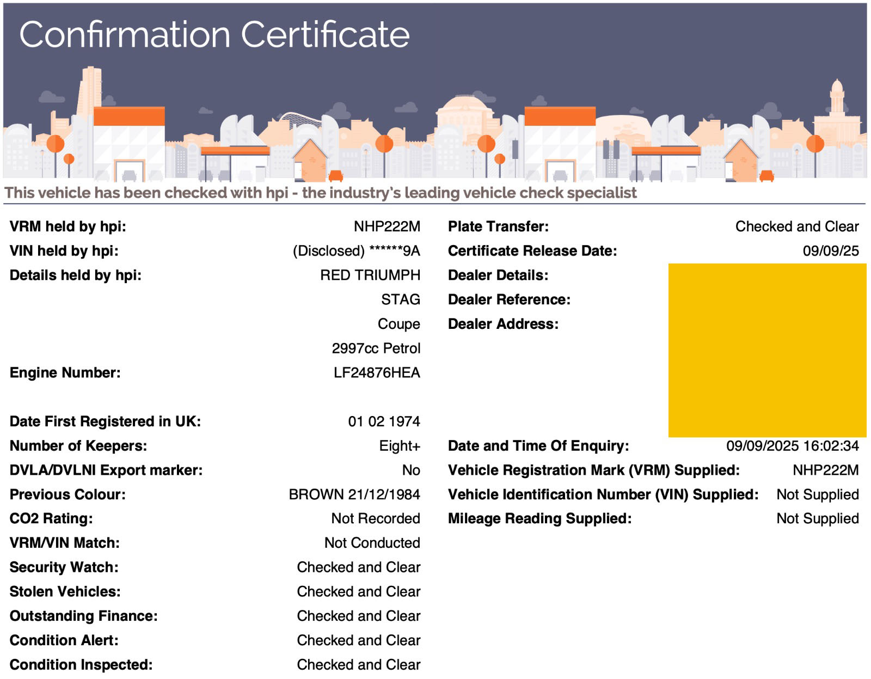Select the 'VRM/VIN Match:' label

point(65,543)
